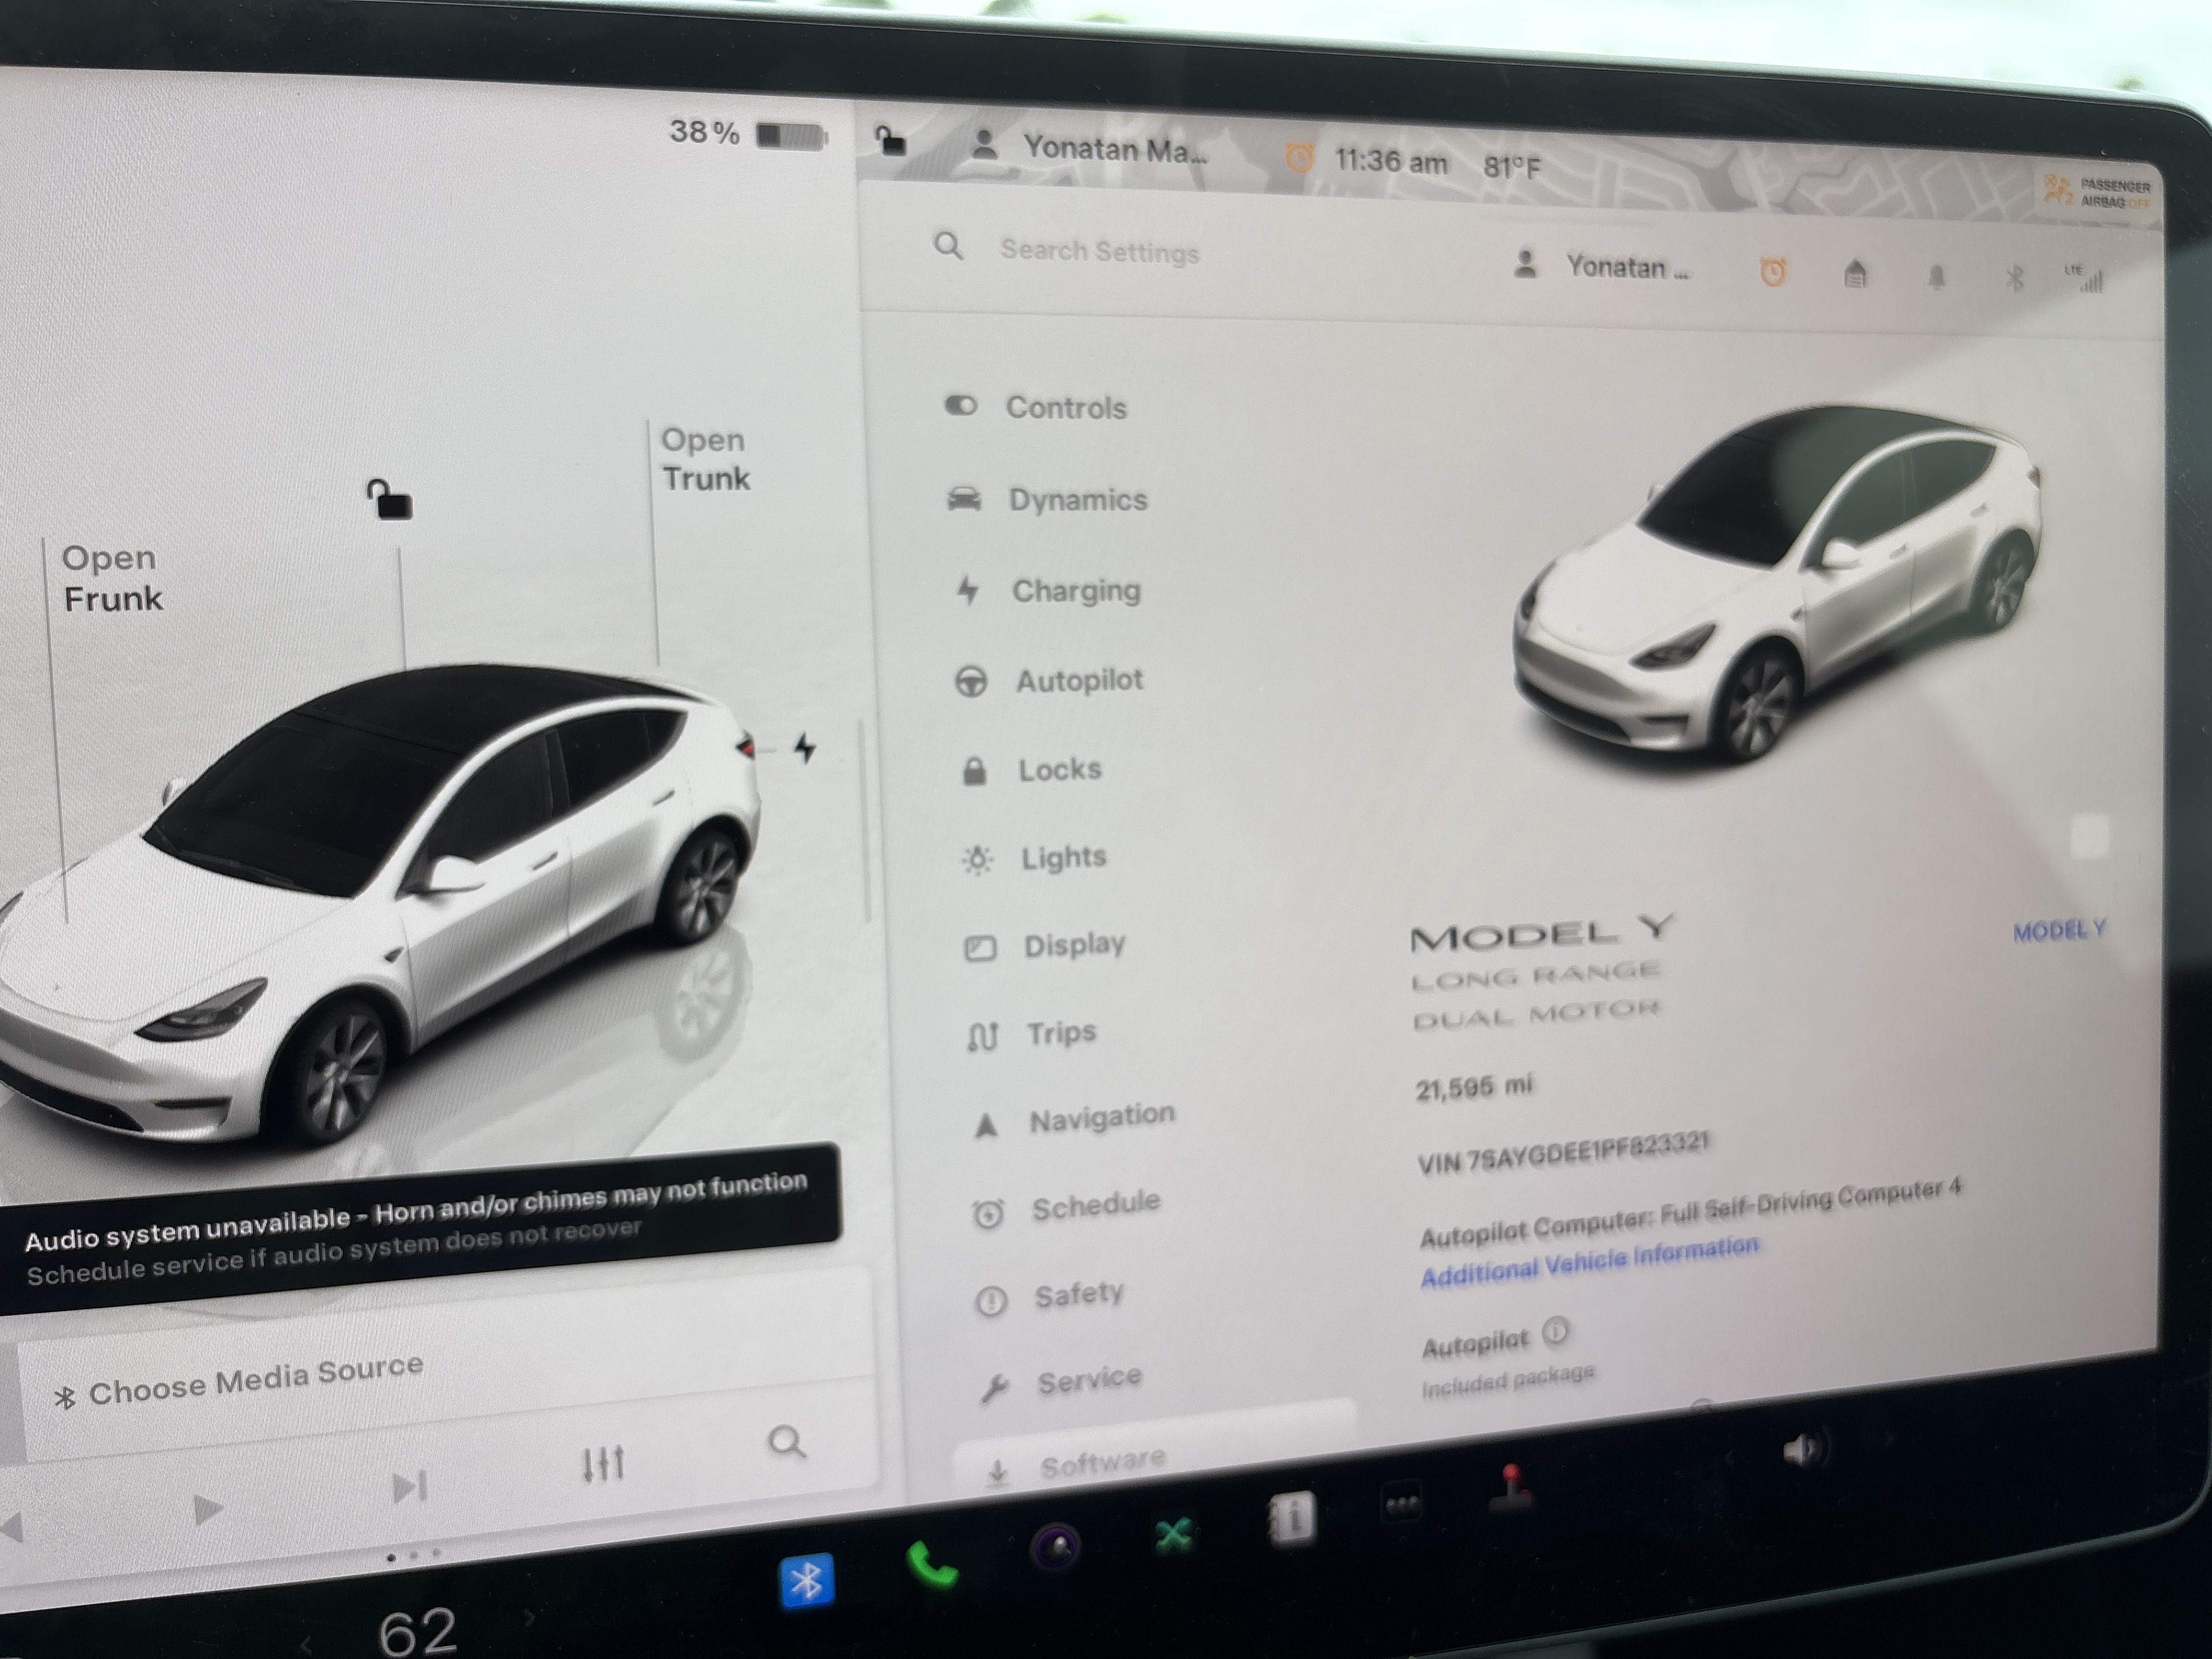Open the HomeLink garage icon
Image resolution: width=2212 pixels, height=1659 pixels.
tap(1855, 273)
